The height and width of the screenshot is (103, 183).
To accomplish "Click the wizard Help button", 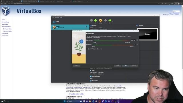I will pos(76,66).
